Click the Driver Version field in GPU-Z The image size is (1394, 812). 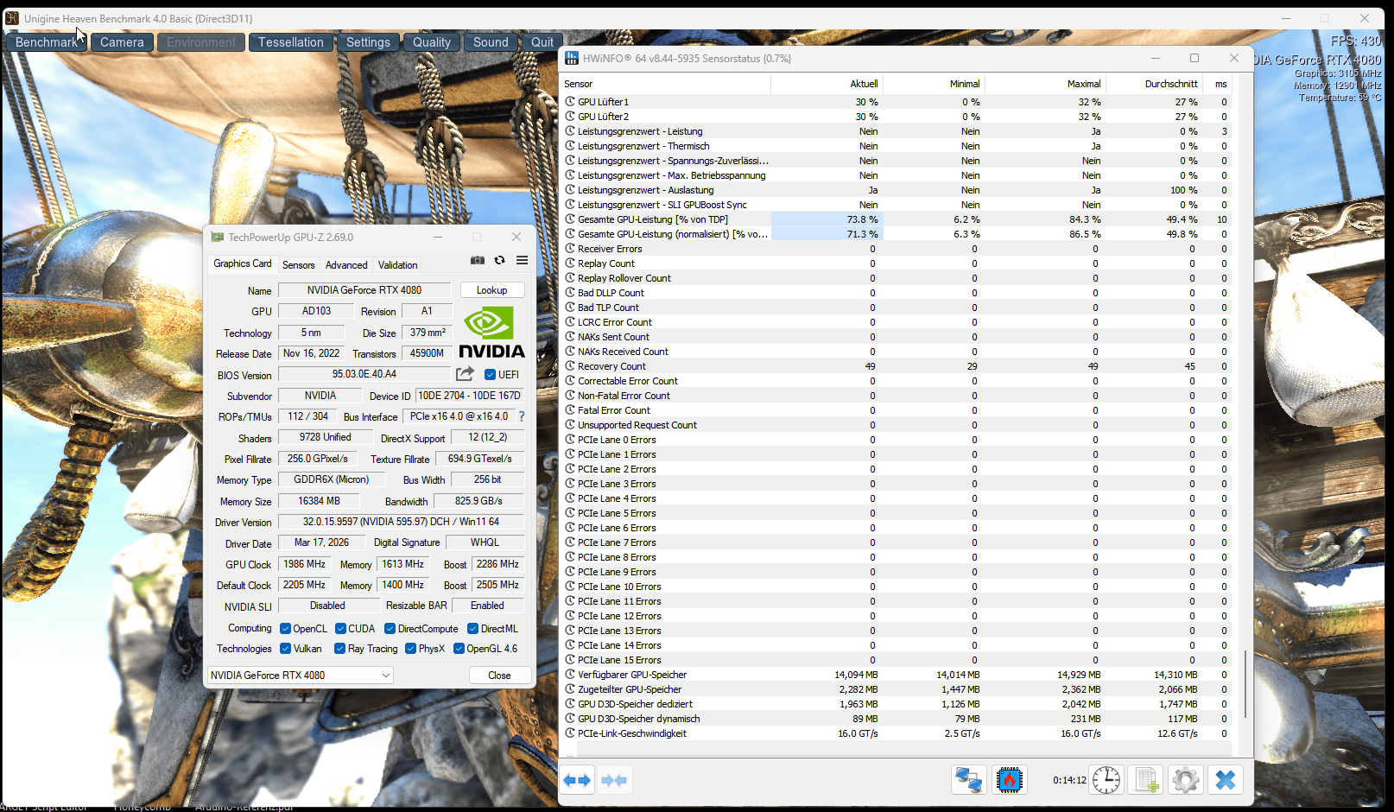coord(401,522)
